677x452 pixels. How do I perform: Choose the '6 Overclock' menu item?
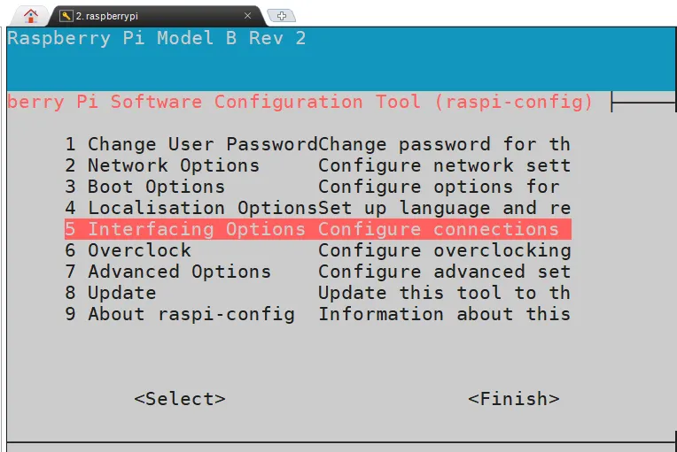(x=127, y=250)
